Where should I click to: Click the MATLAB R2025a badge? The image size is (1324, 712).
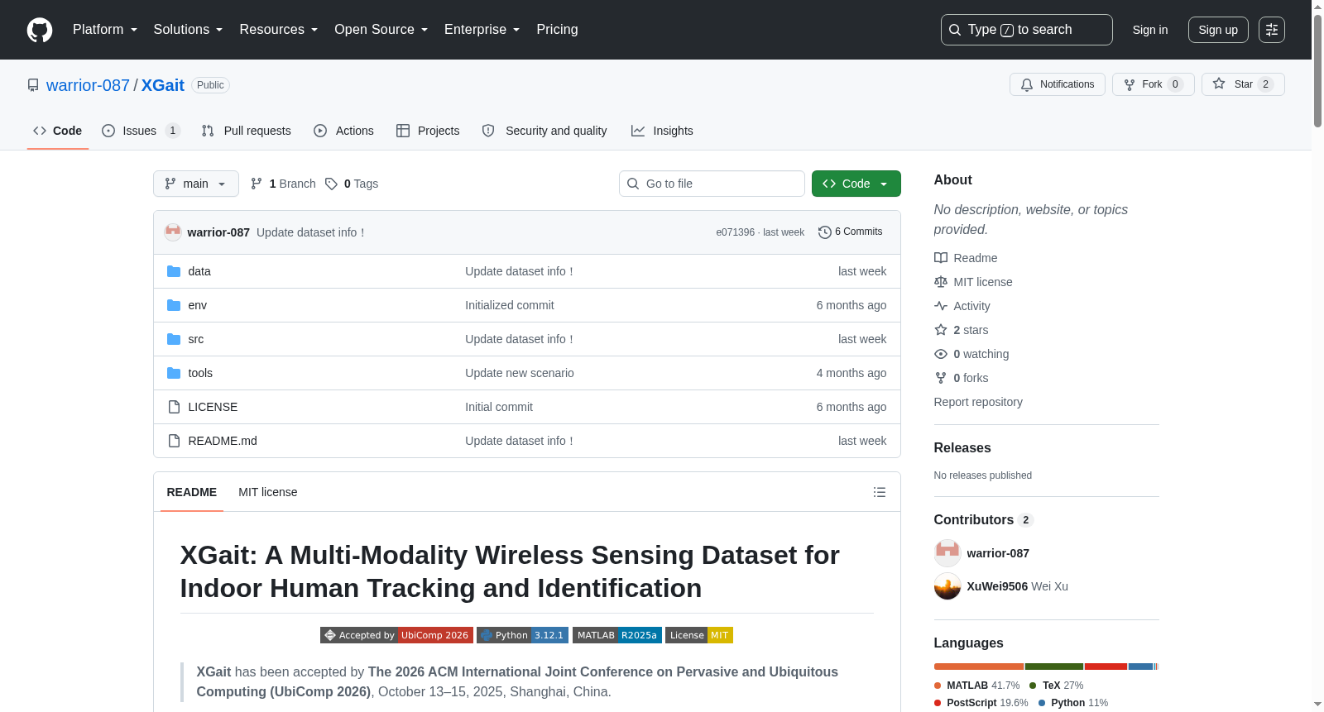click(617, 635)
